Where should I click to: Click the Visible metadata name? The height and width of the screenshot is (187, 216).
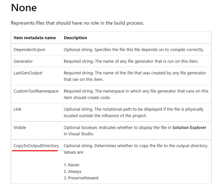click(20, 127)
